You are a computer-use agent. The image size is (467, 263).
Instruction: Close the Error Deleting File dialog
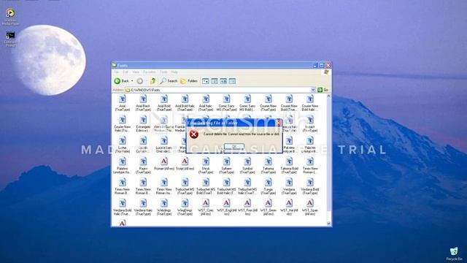279,123
